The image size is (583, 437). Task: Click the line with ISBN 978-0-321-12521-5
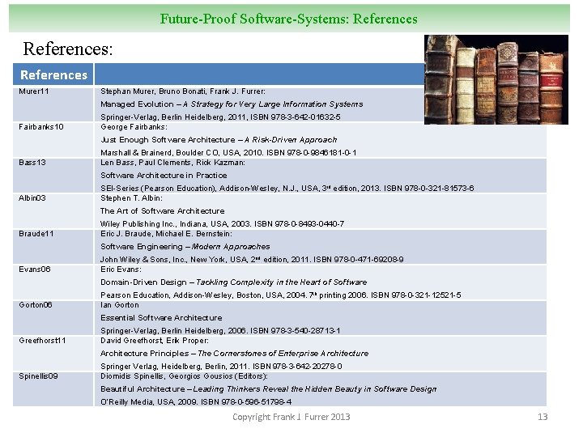(281, 295)
